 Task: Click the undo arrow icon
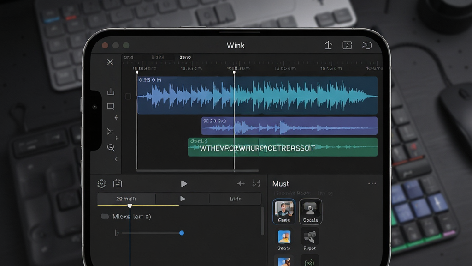pos(367,45)
